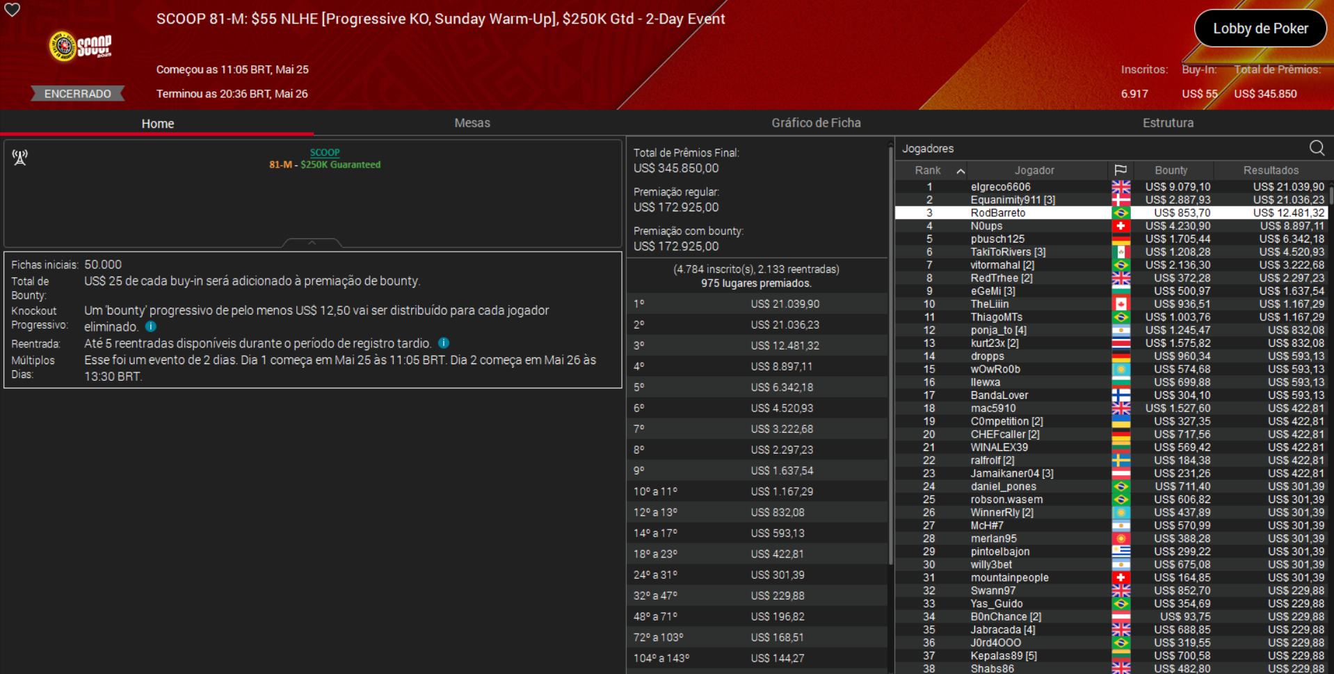Viewport: 1334px width, 674px height.
Task: Click the flag beside TheLiiin
Action: coord(1120,304)
